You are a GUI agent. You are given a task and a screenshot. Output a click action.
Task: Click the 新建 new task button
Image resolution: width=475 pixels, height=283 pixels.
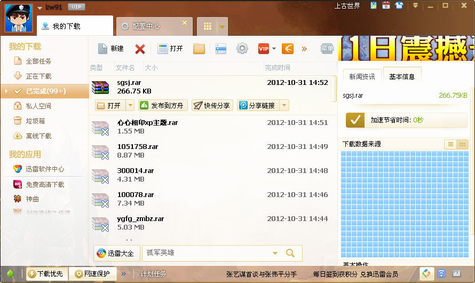[x=110, y=49]
